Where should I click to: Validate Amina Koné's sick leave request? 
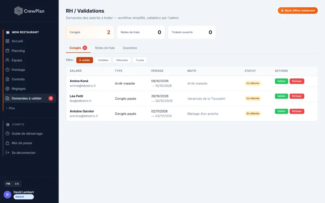click(x=281, y=81)
